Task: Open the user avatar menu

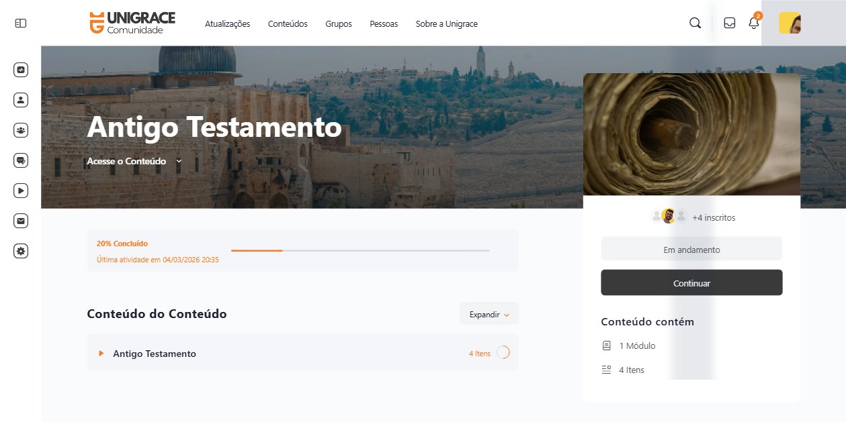Action: tap(790, 23)
